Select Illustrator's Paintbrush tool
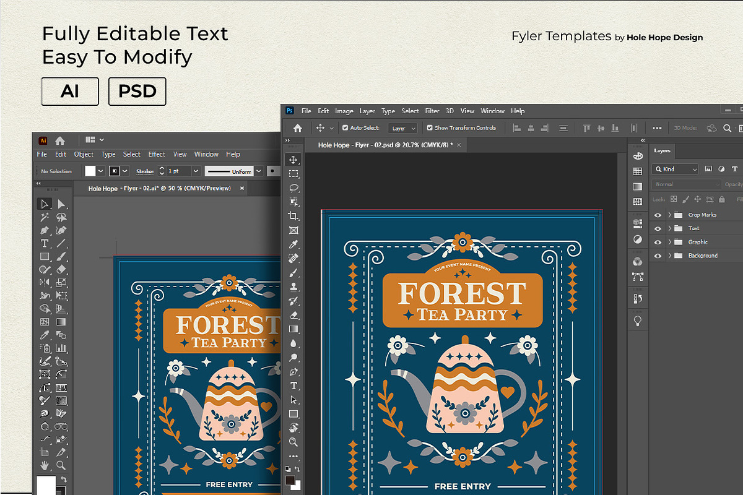Image resolution: width=743 pixels, height=495 pixels. pyautogui.click(x=61, y=256)
